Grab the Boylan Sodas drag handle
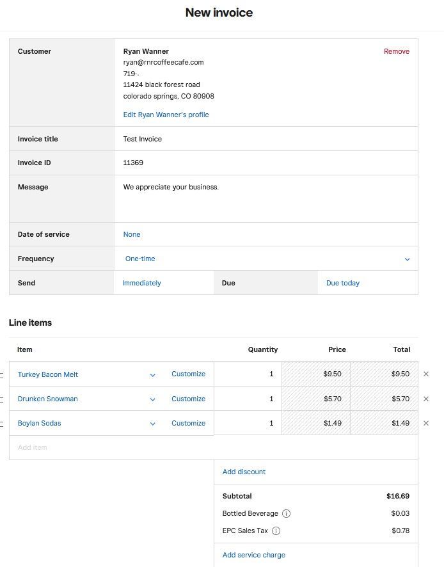The width and height of the screenshot is (444, 567). [x=2, y=423]
